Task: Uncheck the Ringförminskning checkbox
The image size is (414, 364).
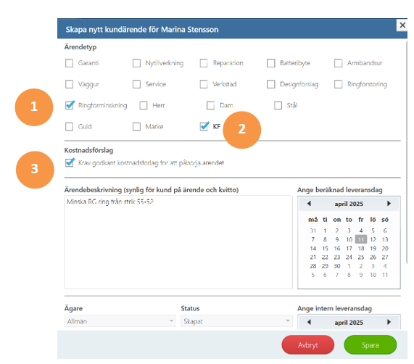Action: (70, 105)
